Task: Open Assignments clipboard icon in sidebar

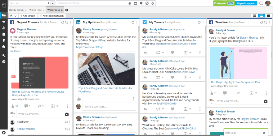Action: (x=4, y=34)
